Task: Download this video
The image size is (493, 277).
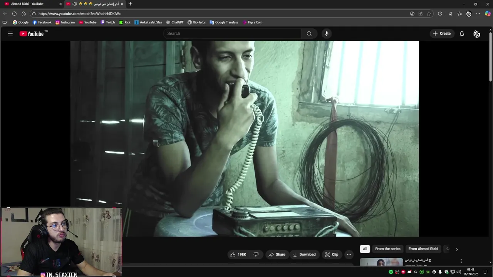Action: (x=304, y=254)
